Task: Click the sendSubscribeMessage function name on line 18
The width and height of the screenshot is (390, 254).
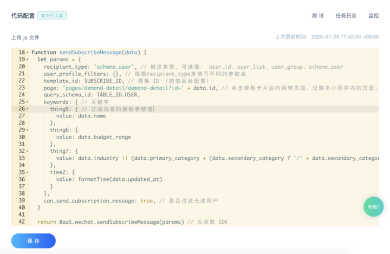Action: [90, 53]
